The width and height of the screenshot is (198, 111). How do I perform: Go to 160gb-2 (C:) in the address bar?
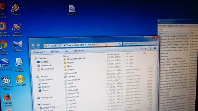(x=56, y=45)
